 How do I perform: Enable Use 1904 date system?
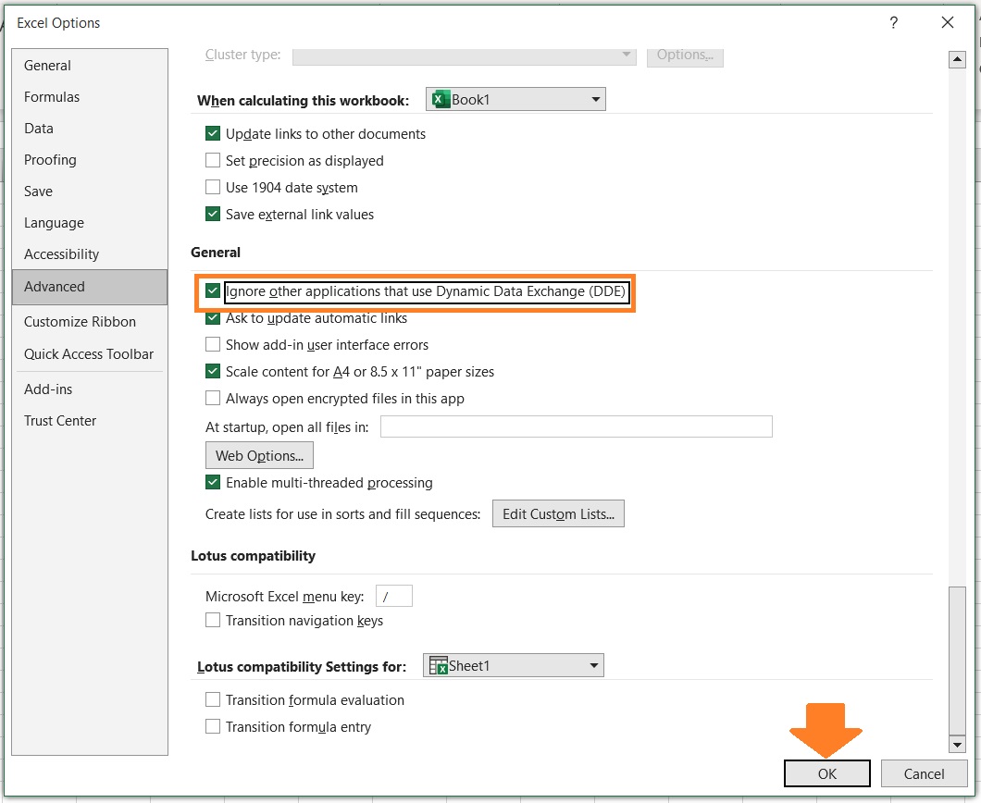click(x=213, y=187)
